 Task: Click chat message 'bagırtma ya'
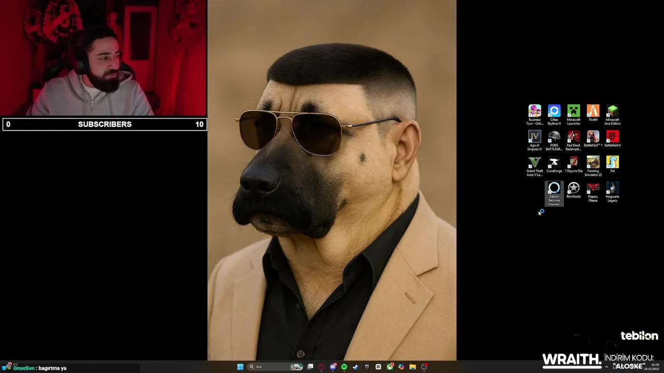52,368
